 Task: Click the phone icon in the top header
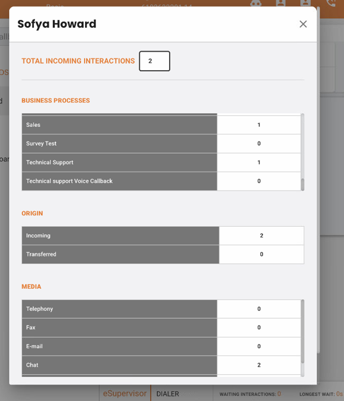pyautogui.click(x=331, y=3)
